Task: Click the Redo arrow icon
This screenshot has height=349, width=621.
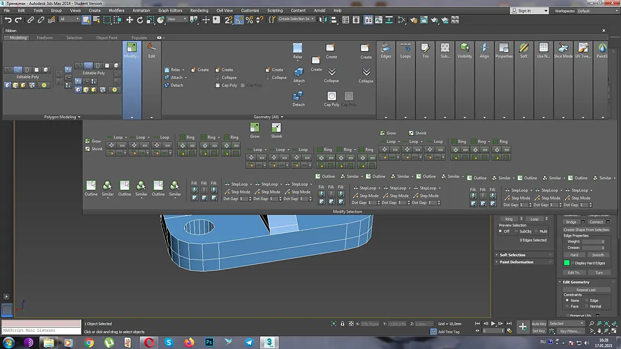Action: (18, 20)
